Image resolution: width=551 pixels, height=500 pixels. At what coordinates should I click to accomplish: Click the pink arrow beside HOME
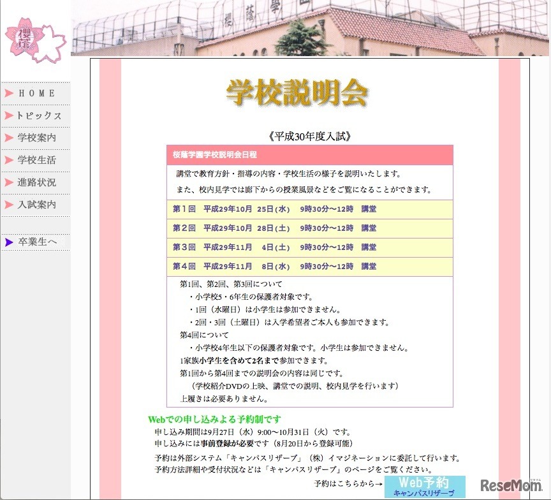(x=8, y=92)
